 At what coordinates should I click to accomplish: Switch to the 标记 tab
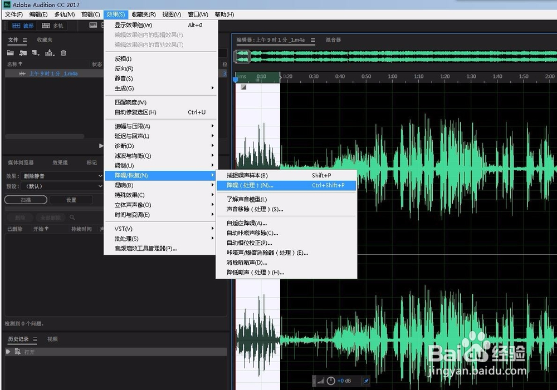(x=92, y=162)
